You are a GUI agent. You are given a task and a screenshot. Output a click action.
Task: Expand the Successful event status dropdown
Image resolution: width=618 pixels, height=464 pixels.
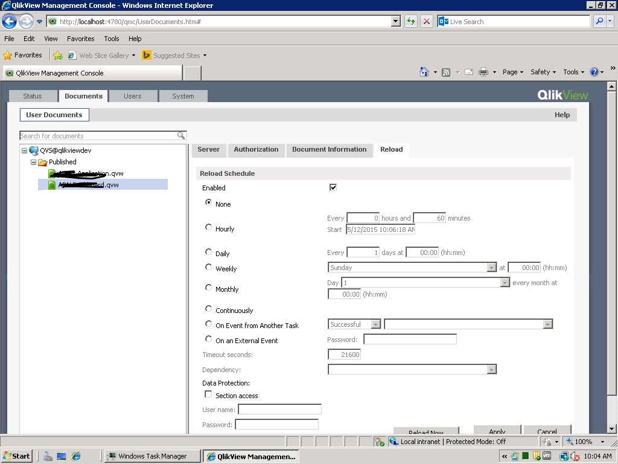[375, 324]
